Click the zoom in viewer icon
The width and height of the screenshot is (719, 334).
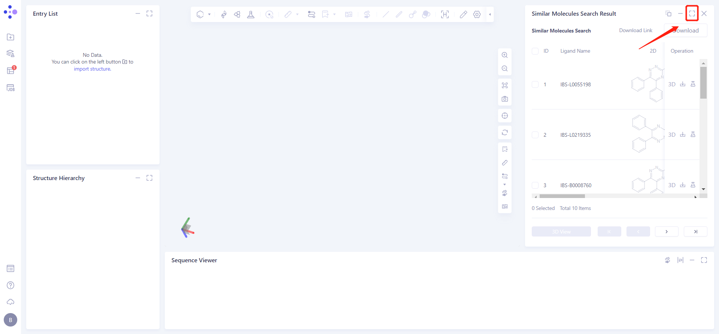[x=505, y=55]
